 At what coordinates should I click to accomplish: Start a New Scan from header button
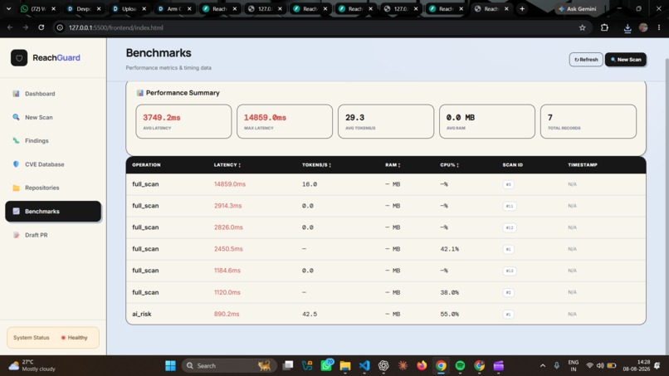[626, 60]
